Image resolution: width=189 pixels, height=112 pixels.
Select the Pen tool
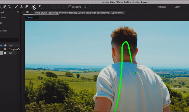pos(5,7)
